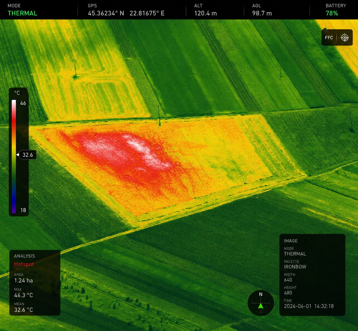The height and width of the screenshot is (331, 358).
Task: Click the IRONBOW palette value
Action: click(295, 267)
